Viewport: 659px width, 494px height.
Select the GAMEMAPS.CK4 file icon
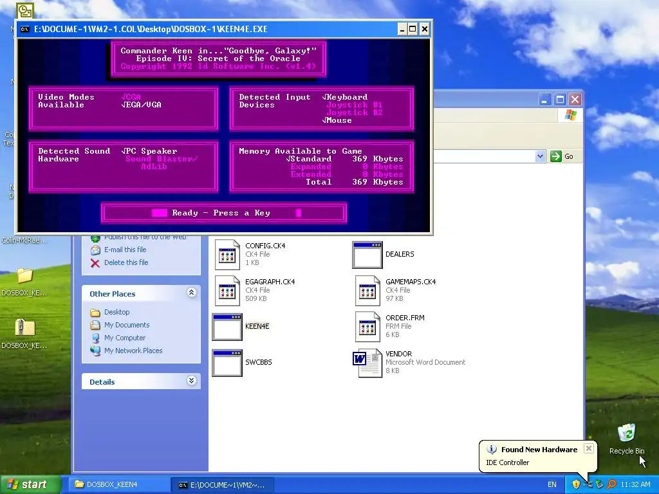(x=367, y=290)
